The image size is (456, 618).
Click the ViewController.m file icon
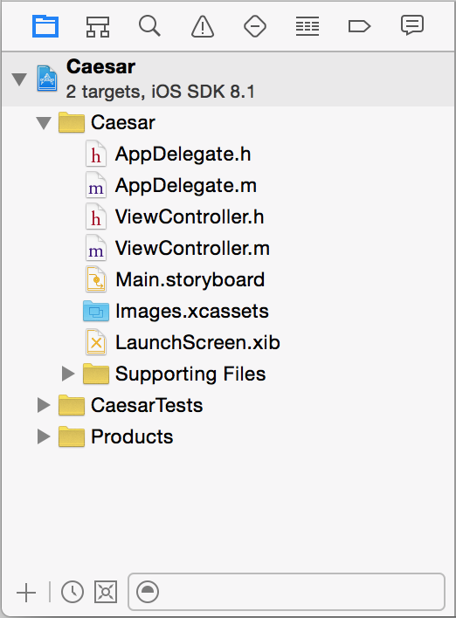coord(96,248)
